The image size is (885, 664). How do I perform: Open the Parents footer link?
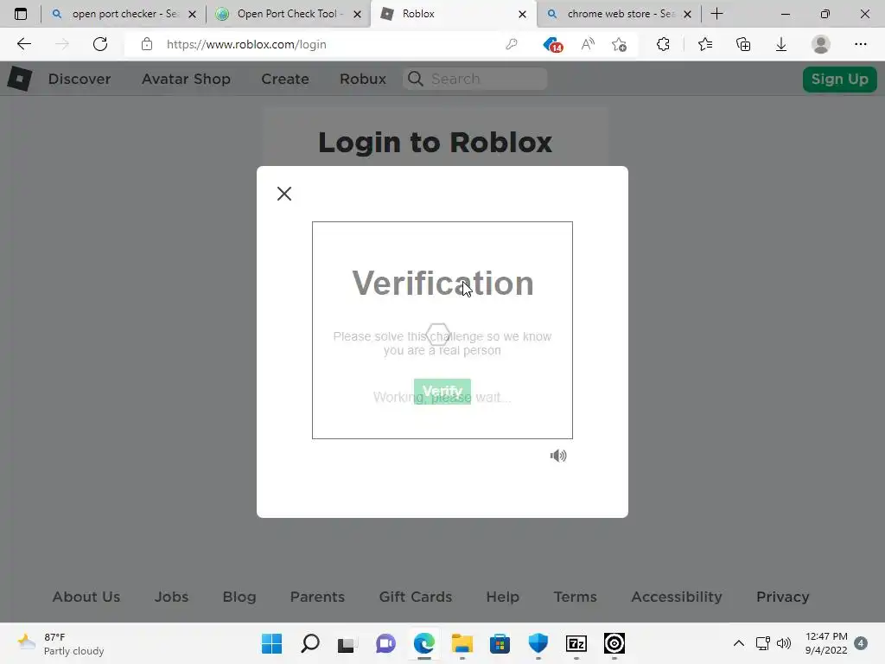(x=317, y=597)
